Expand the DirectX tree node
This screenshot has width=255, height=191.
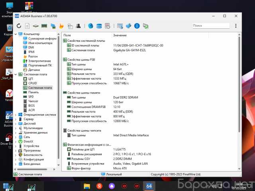(x=16, y=142)
